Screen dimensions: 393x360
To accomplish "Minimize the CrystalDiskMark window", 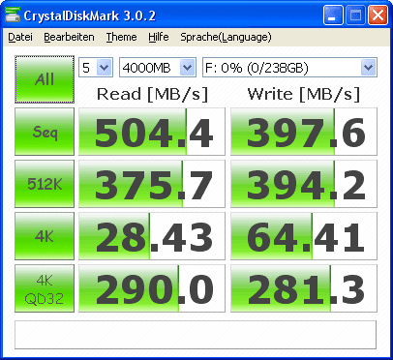I will pos(333,15).
